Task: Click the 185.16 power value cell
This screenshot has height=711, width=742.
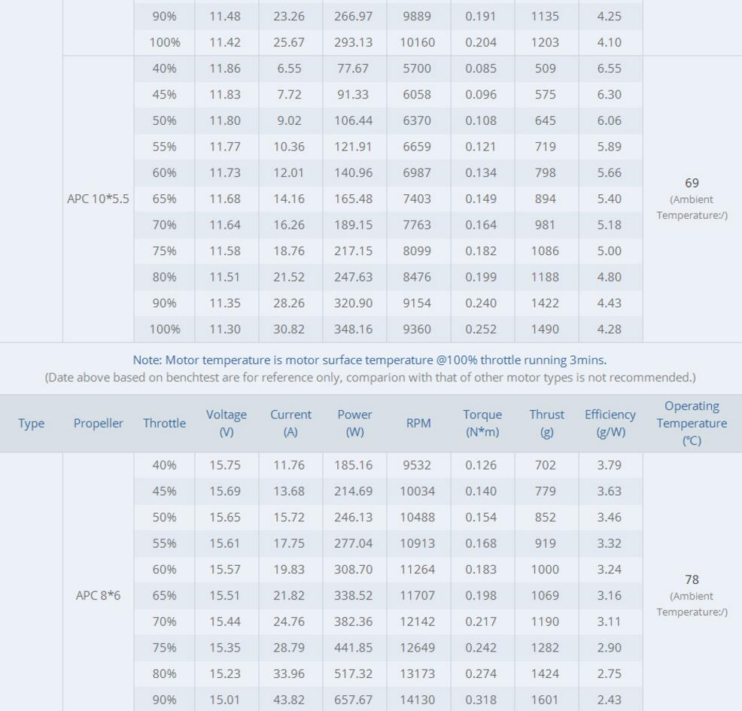Action: 354,466
